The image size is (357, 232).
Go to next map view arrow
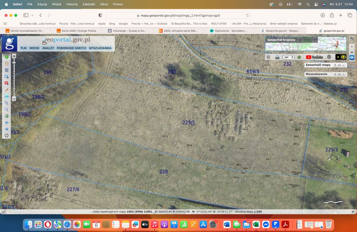(x=6, y=129)
